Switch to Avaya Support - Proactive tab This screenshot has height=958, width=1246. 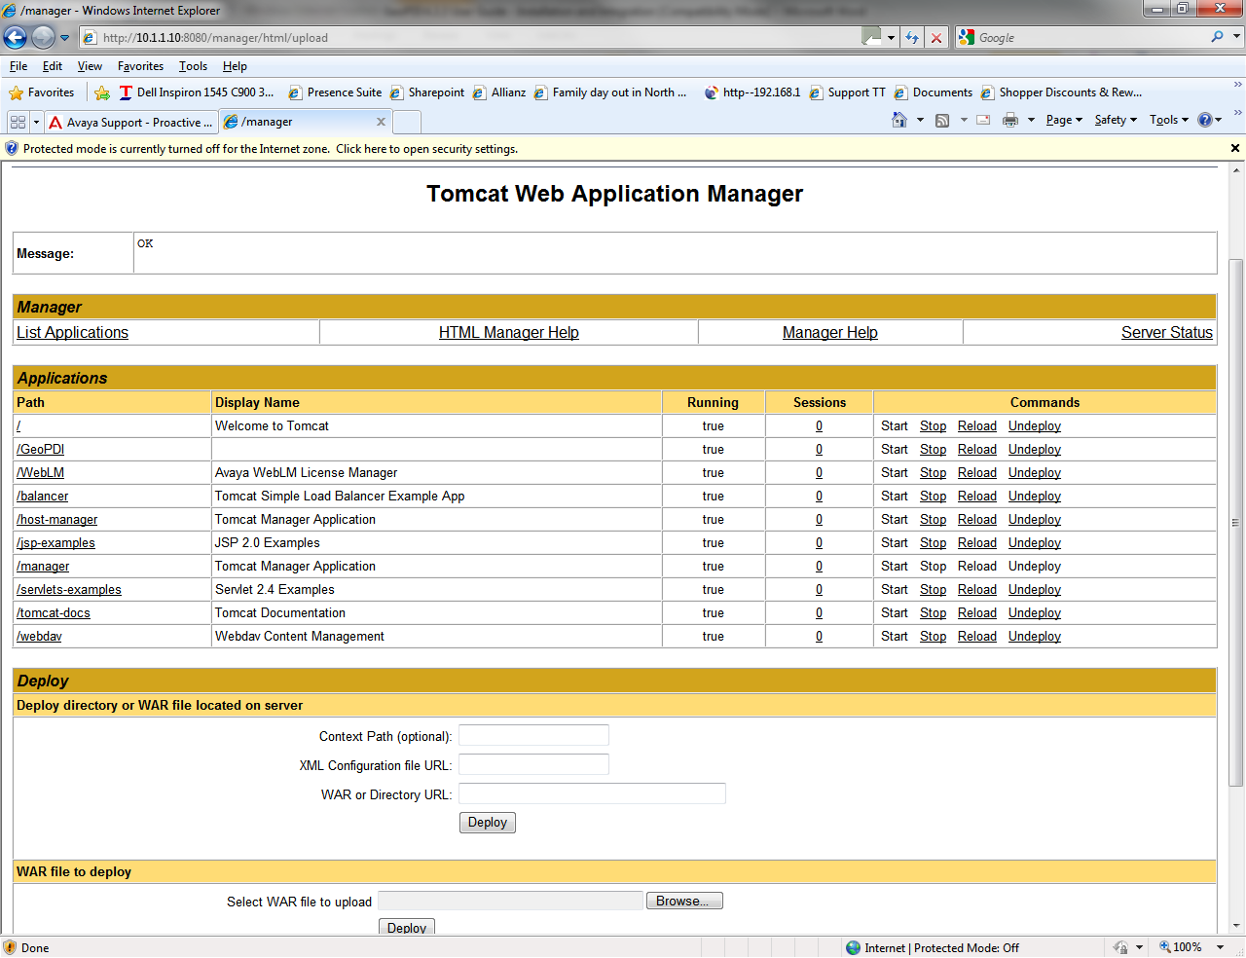131,123
